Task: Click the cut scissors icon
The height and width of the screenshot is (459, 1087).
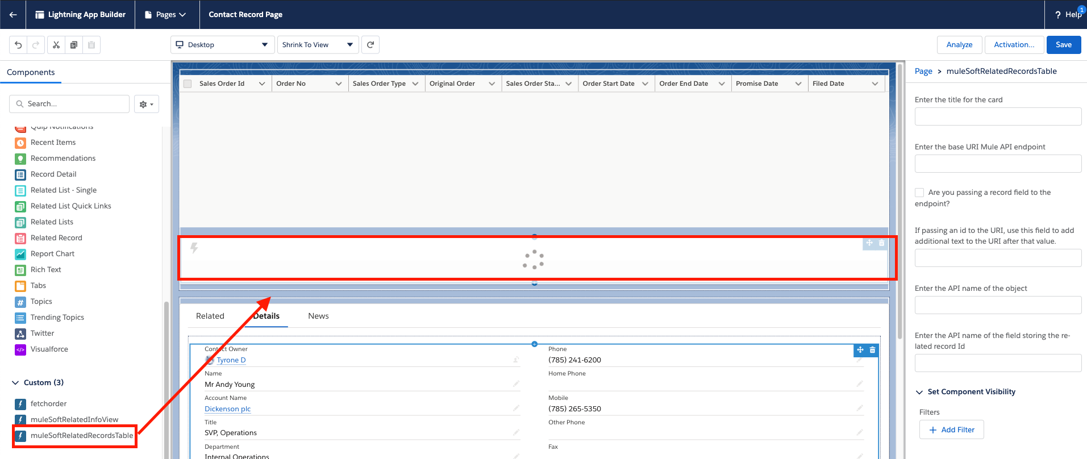Action: [56, 45]
